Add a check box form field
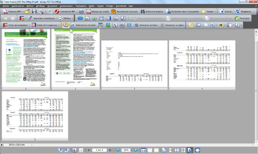This screenshot has width=258, height=154. click(87, 18)
